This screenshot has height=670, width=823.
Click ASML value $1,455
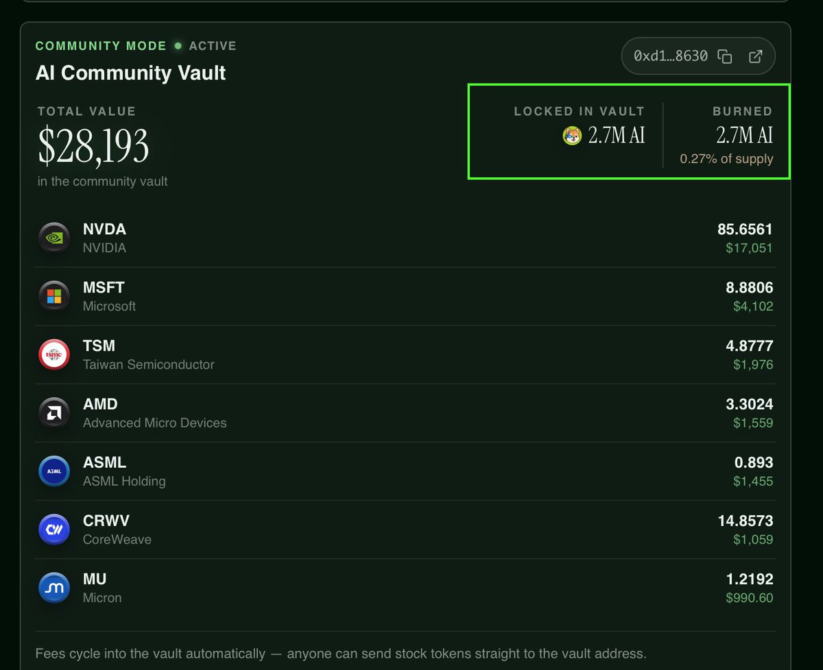coord(752,481)
